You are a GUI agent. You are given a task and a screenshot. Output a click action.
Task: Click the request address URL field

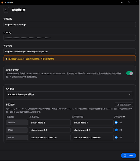pos(70,52)
